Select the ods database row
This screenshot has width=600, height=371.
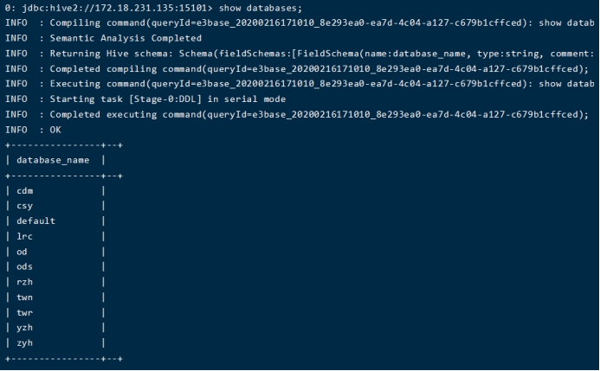[x=25, y=266]
